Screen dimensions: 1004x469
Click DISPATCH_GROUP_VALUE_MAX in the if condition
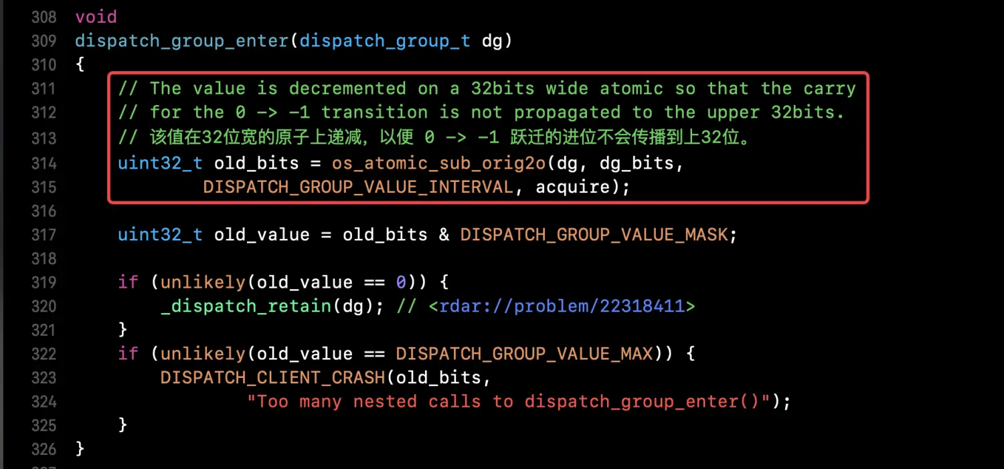click(x=524, y=353)
